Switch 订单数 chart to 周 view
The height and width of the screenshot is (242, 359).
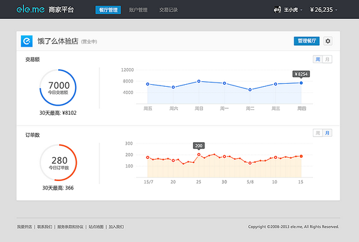(x=318, y=133)
